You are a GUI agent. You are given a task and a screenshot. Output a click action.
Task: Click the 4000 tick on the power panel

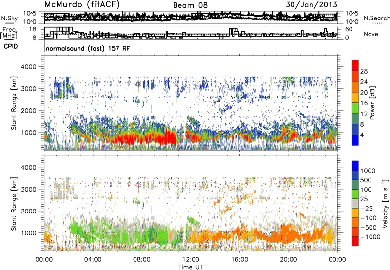pos(28,67)
